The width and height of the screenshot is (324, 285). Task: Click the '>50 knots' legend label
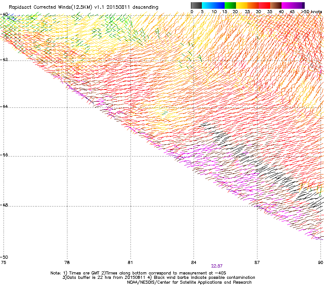pyautogui.click(x=312, y=12)
